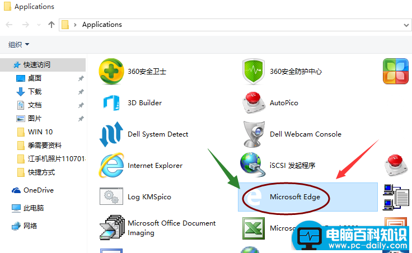Select 快速访问 in navigation pane
This screenshot has height=253, width=412.
pyautogui.click(x=43, y=64)
